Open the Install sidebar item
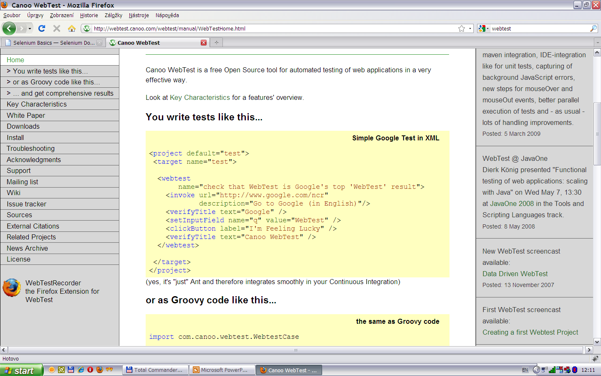 [60, 137]
